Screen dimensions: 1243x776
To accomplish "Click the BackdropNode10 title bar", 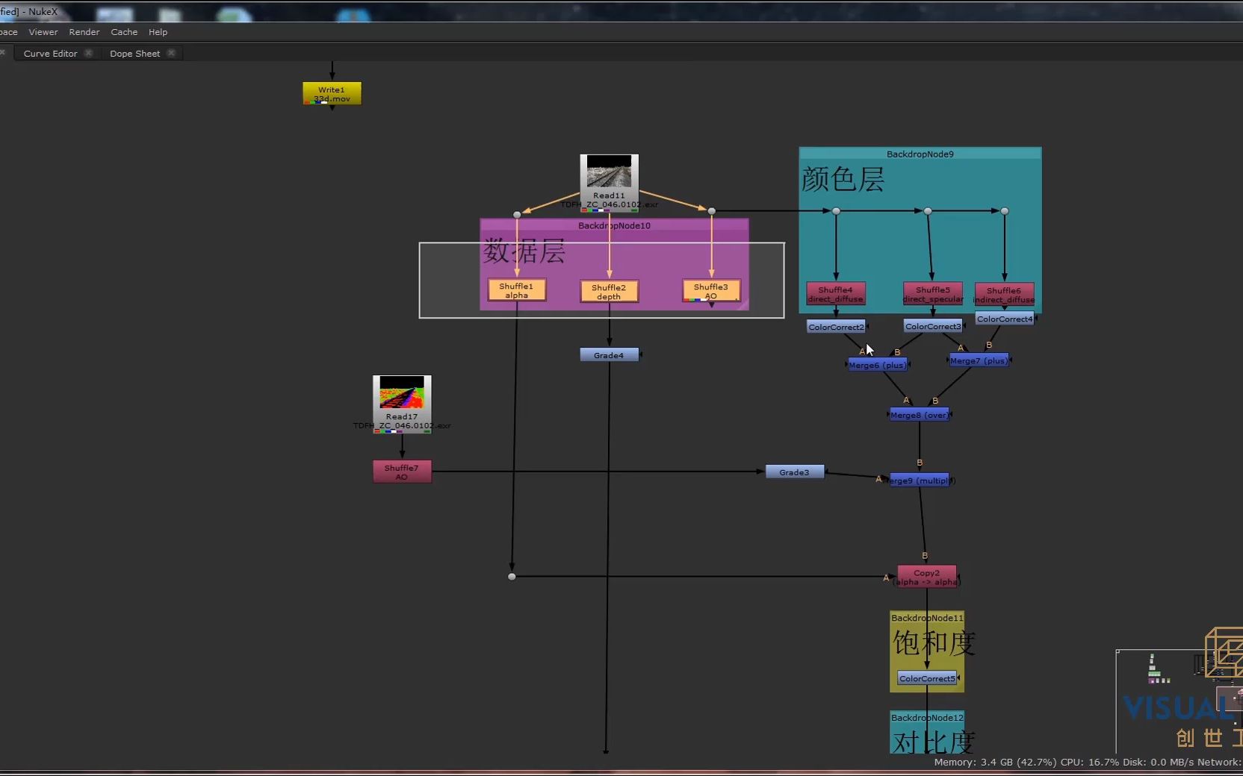I will (614, 225).
